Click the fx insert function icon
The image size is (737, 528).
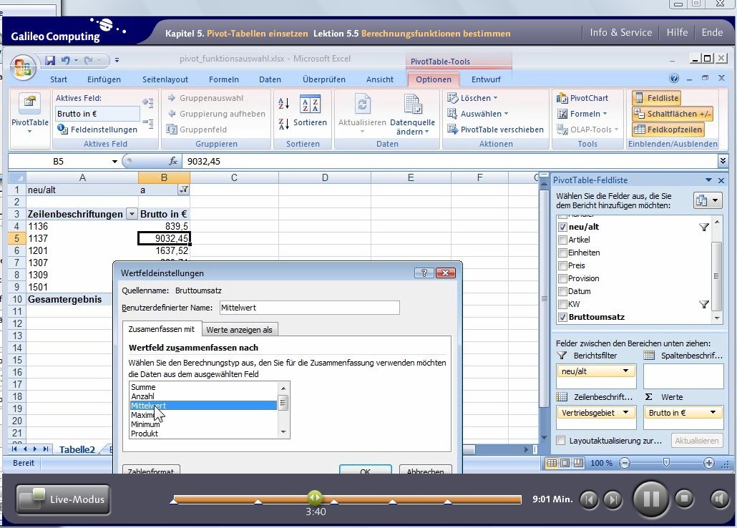[x=173, y=161]
